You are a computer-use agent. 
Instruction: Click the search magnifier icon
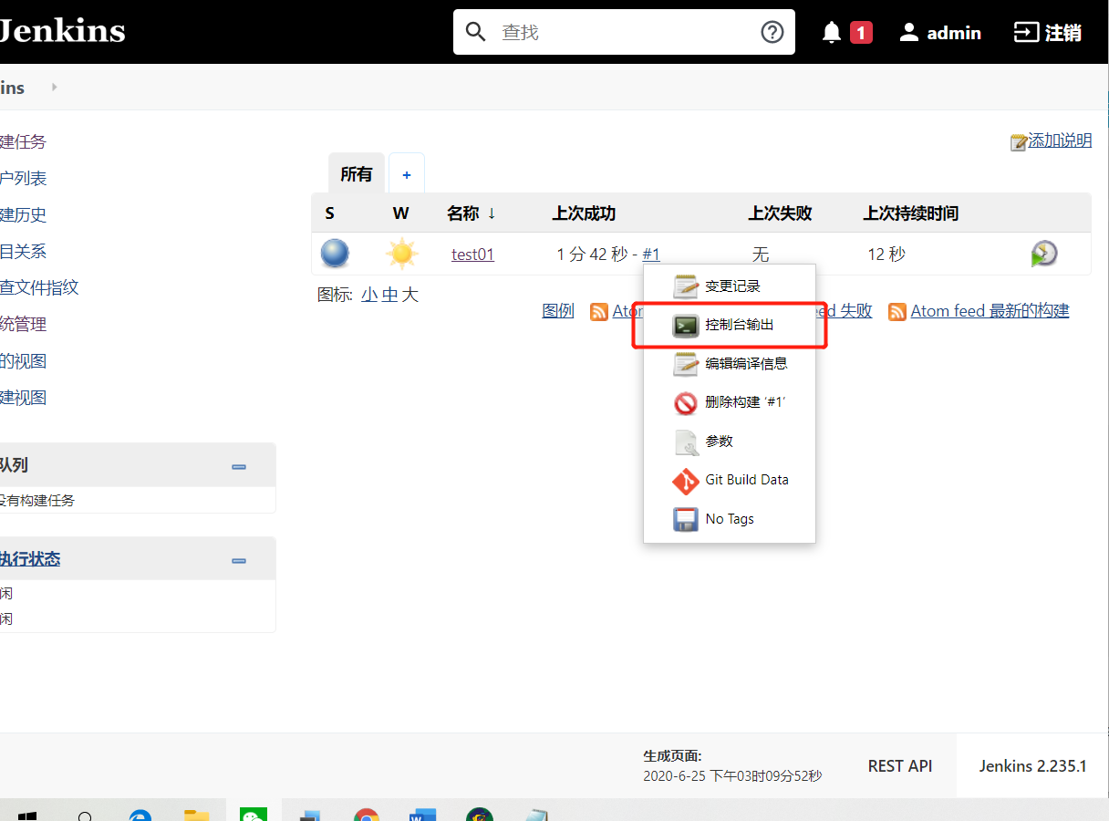pyautogui.click(x=476, y=32)
